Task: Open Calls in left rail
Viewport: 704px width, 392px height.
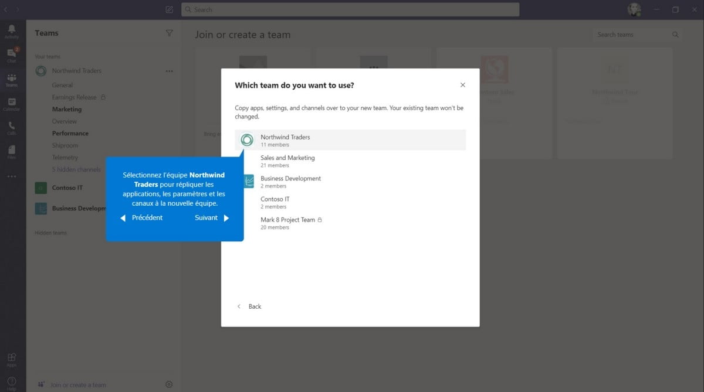Action: point(12,128)
